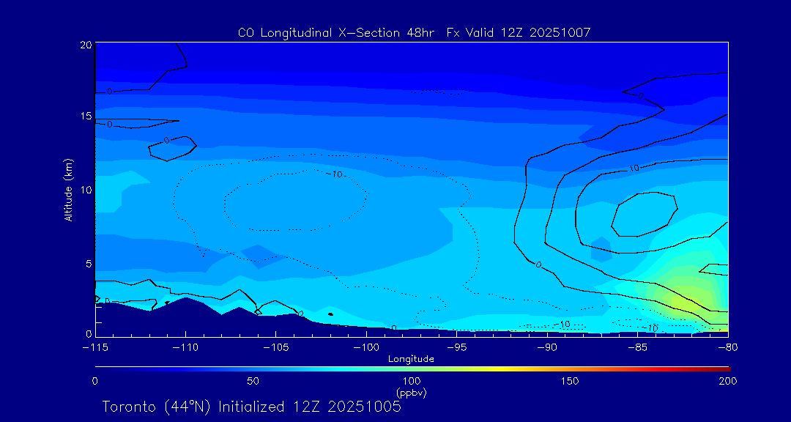Viewport: 791px width, 422px height.
Task: Select the Toronto (44°N) Initialized footer text
Action: click(251, 407)
